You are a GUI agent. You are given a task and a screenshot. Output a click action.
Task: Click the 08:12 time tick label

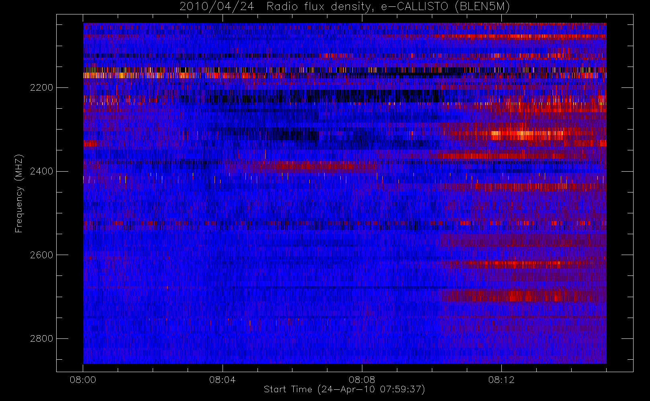(501, 380)
